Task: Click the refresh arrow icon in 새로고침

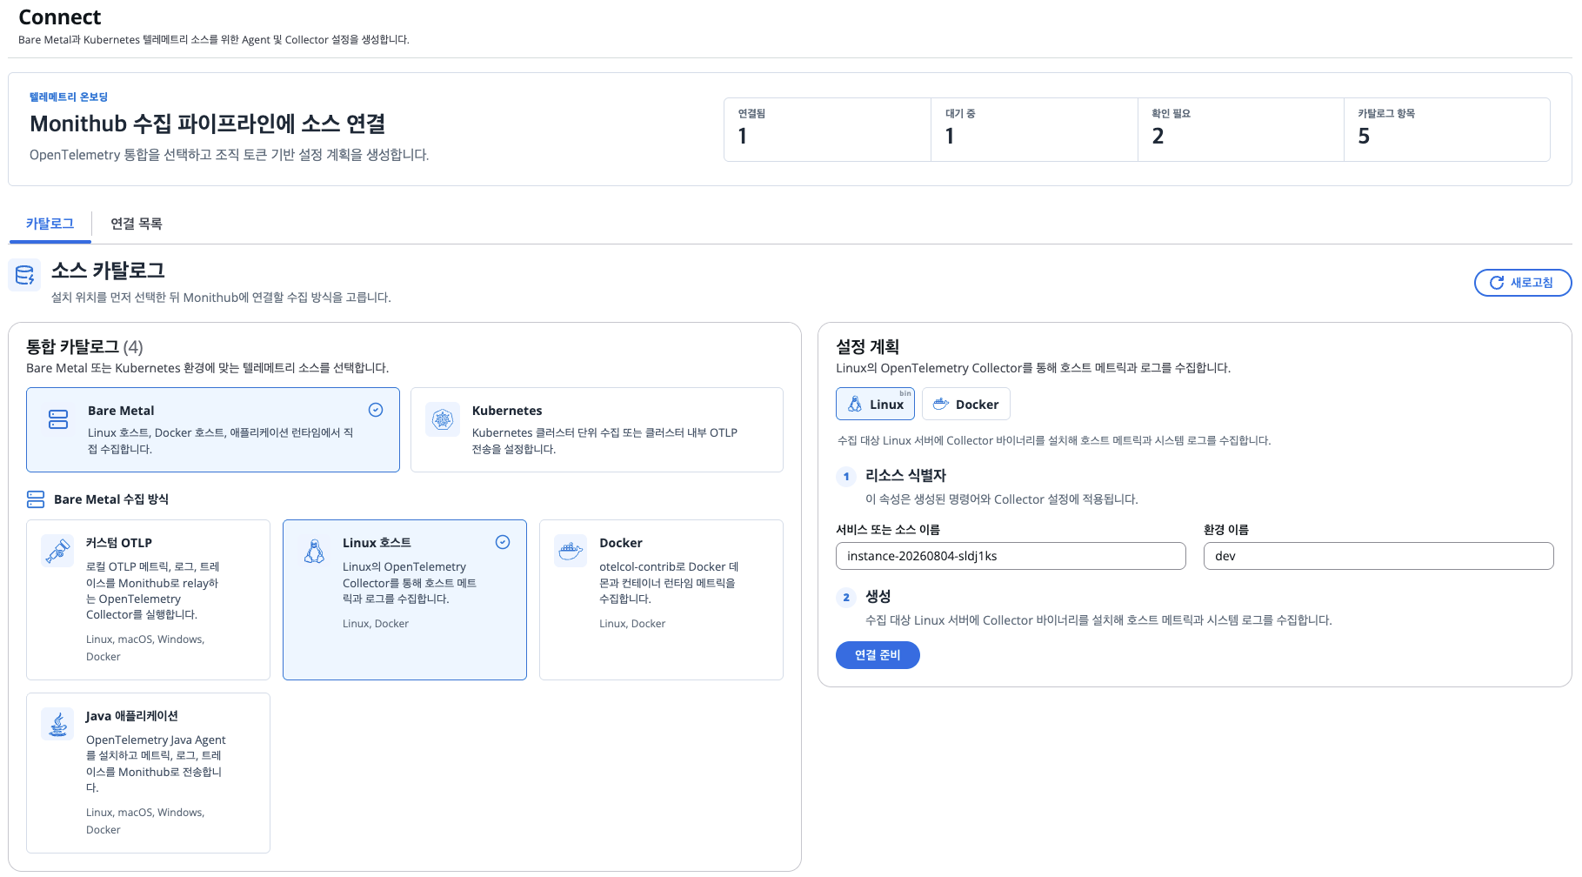Action: pos(1497,283)
